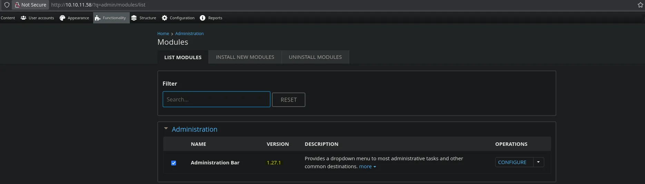The height and width of the screenshot is (184, 645).
Task: Open User accounts from the admin bar
Action: pyautogui.click(x=37, y=18)
